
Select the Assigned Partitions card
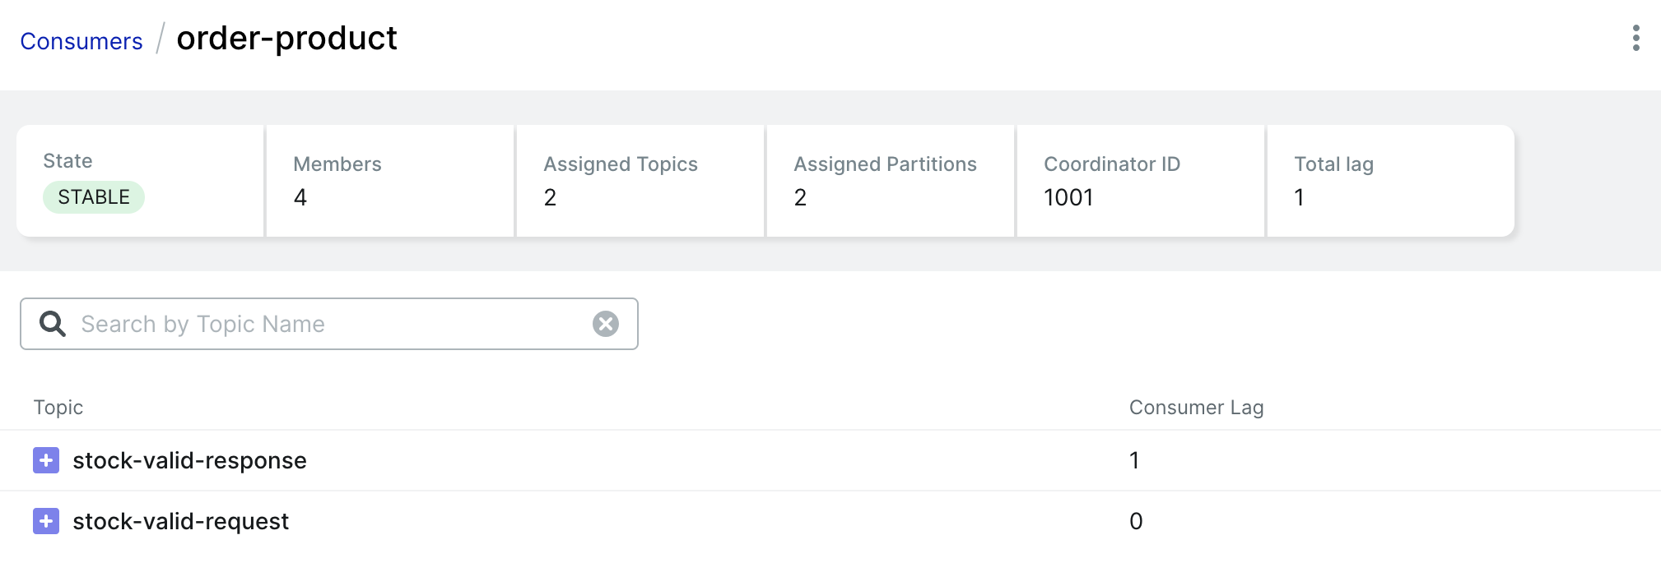click(x=891, y=181)
